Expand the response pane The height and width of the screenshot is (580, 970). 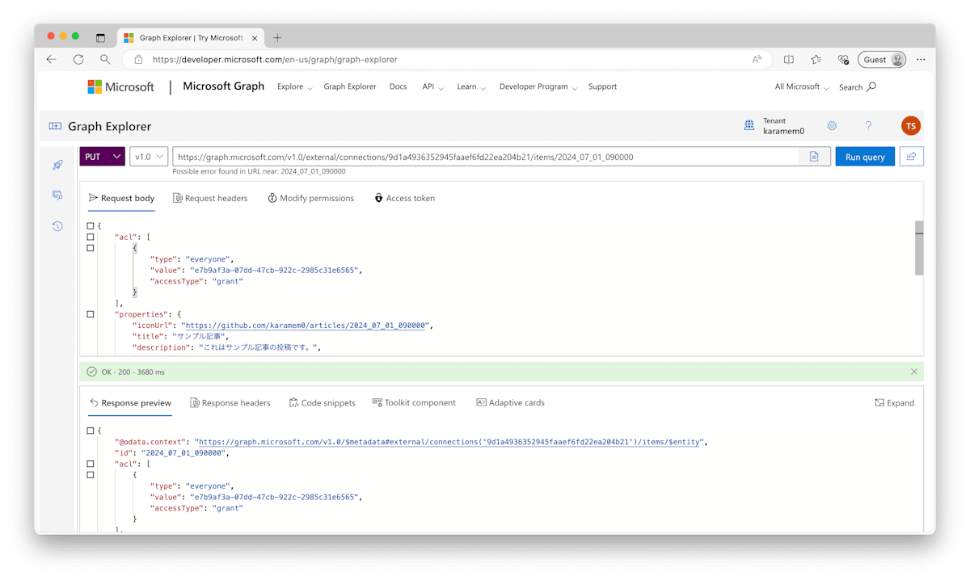pos(894,402)
